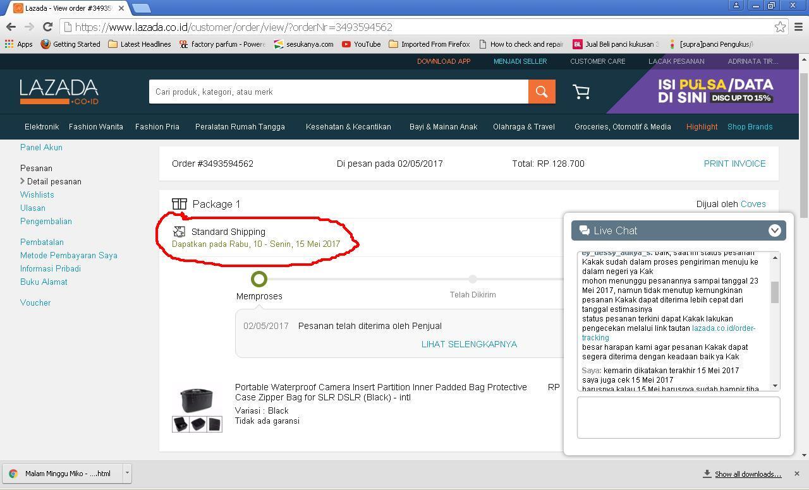
Task: Click Show all downloads
Action: pos(748,474)
